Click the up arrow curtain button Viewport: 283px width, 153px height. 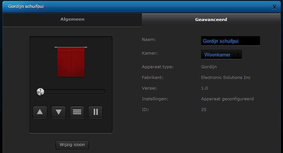click(x=40, y=112)
